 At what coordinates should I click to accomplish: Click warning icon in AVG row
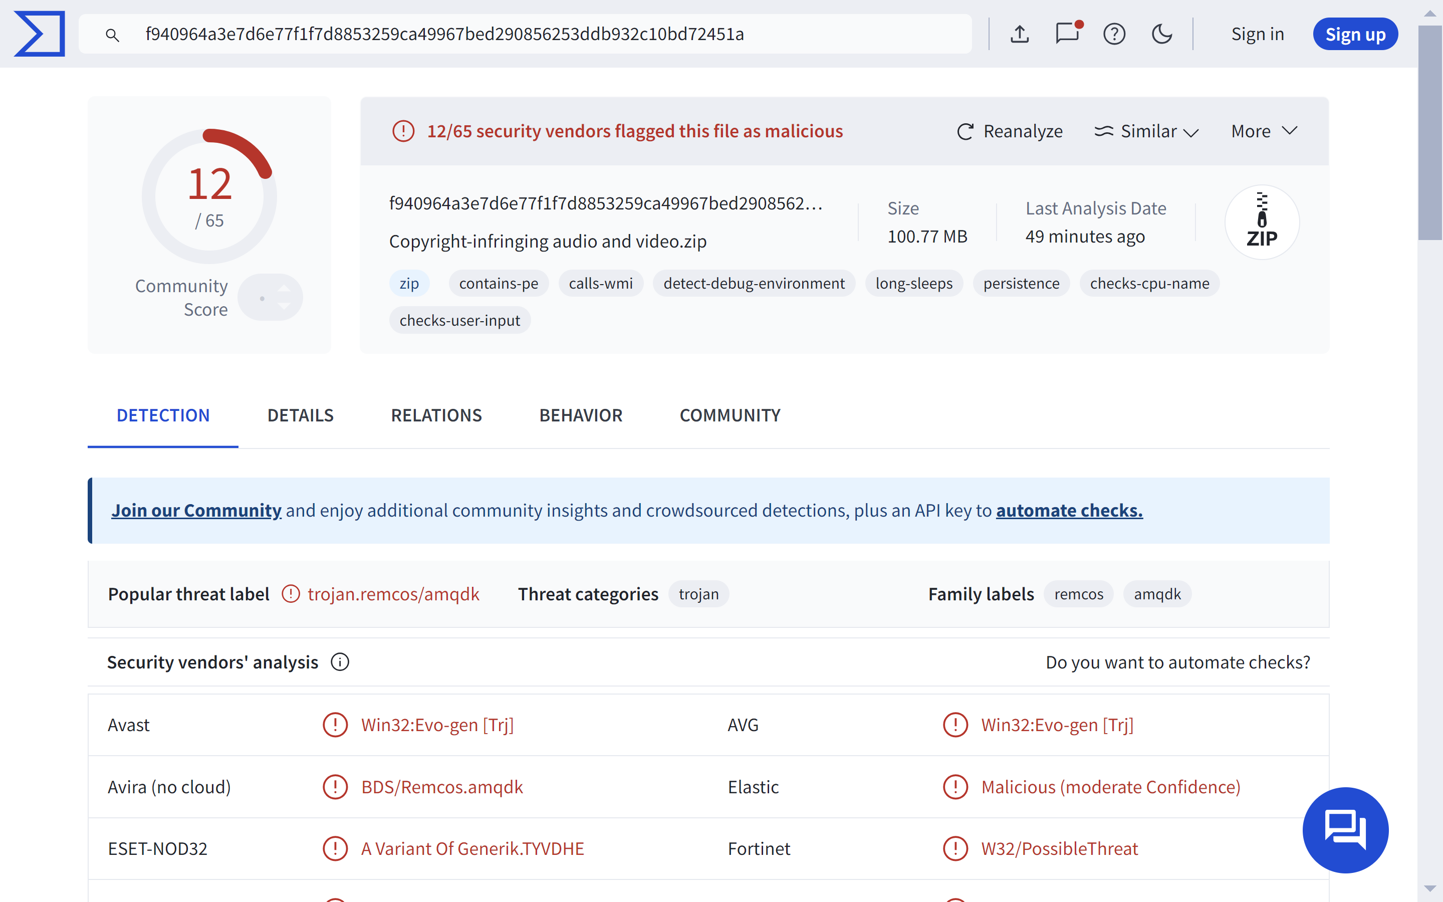(955, 724)
